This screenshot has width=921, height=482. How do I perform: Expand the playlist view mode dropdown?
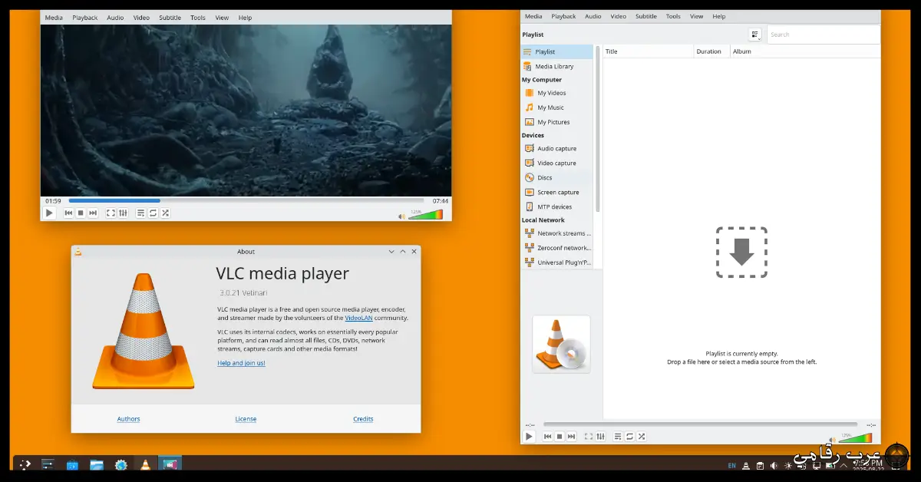point(754,34)
